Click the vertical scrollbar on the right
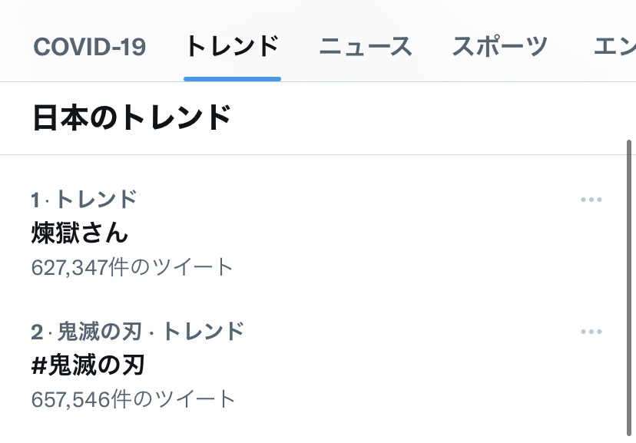 click(x=629, y=288)
